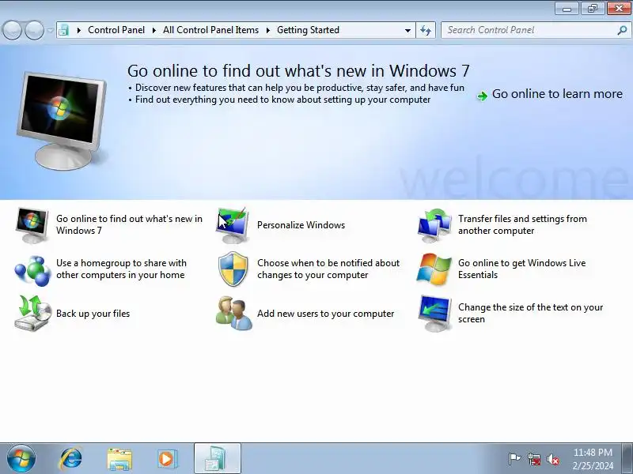Click the Go online to learn more link
This screenshot has height=474, width=633.
click(x=557, y=94)
